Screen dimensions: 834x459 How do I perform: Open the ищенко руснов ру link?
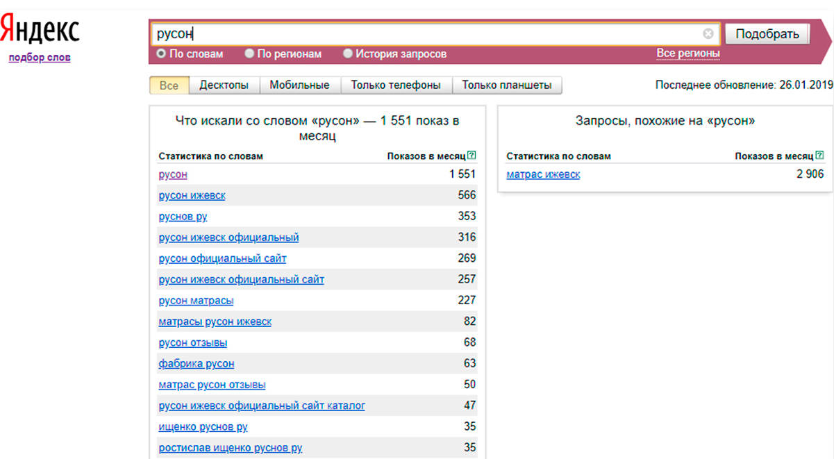coord(203,427)
